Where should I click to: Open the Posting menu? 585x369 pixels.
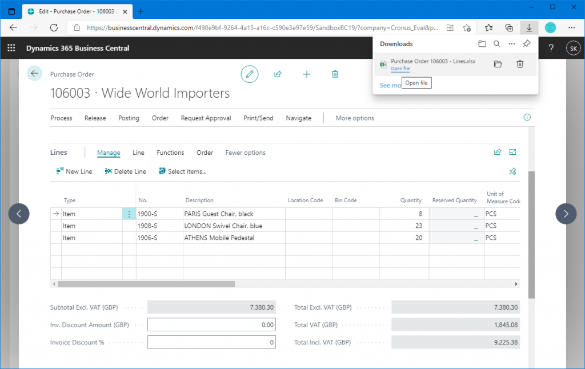[x=129, y=118]
